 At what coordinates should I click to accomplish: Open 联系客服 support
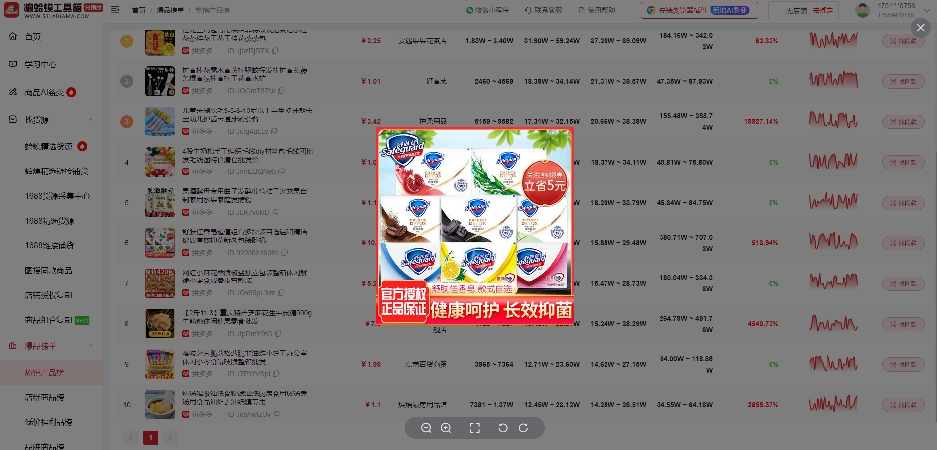544,10
